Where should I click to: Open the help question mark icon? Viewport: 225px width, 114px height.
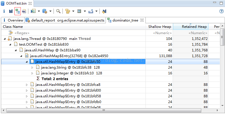pyautogui.click(x=222, y=11)
